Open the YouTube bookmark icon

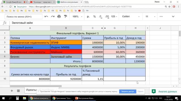79,11
